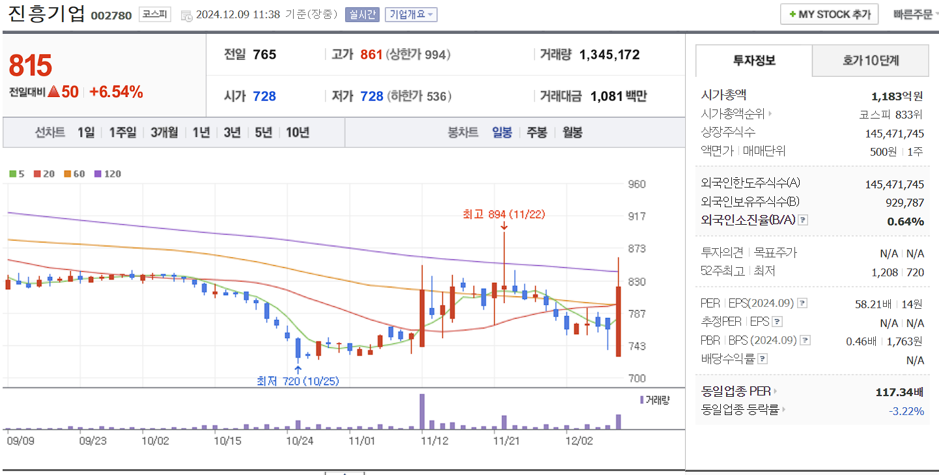The height and width of the screenshot is (475, 939).
Task: Click the clock icon beside the date
Action: pos(186,15)
